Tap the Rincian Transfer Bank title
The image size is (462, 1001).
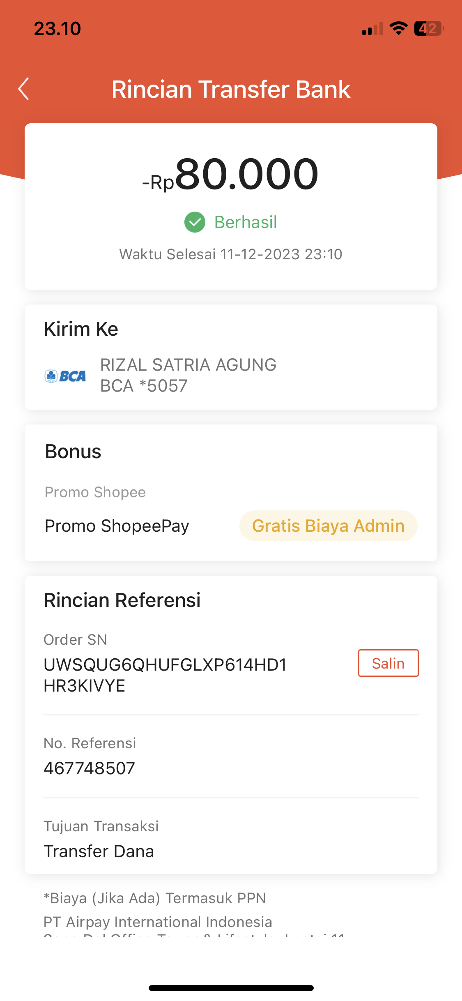click(231, 89)
